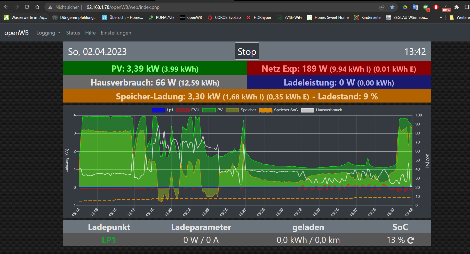470x254 pixels.
Task: Show the hidden bookmarks overflow chevron
Action: coord(441,18)
